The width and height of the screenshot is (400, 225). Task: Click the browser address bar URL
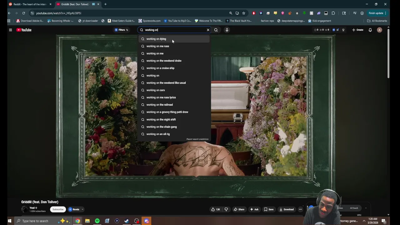pos(58,13)
